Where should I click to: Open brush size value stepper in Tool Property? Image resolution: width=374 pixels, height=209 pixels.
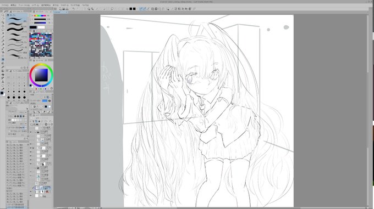(x=26, y=112)
